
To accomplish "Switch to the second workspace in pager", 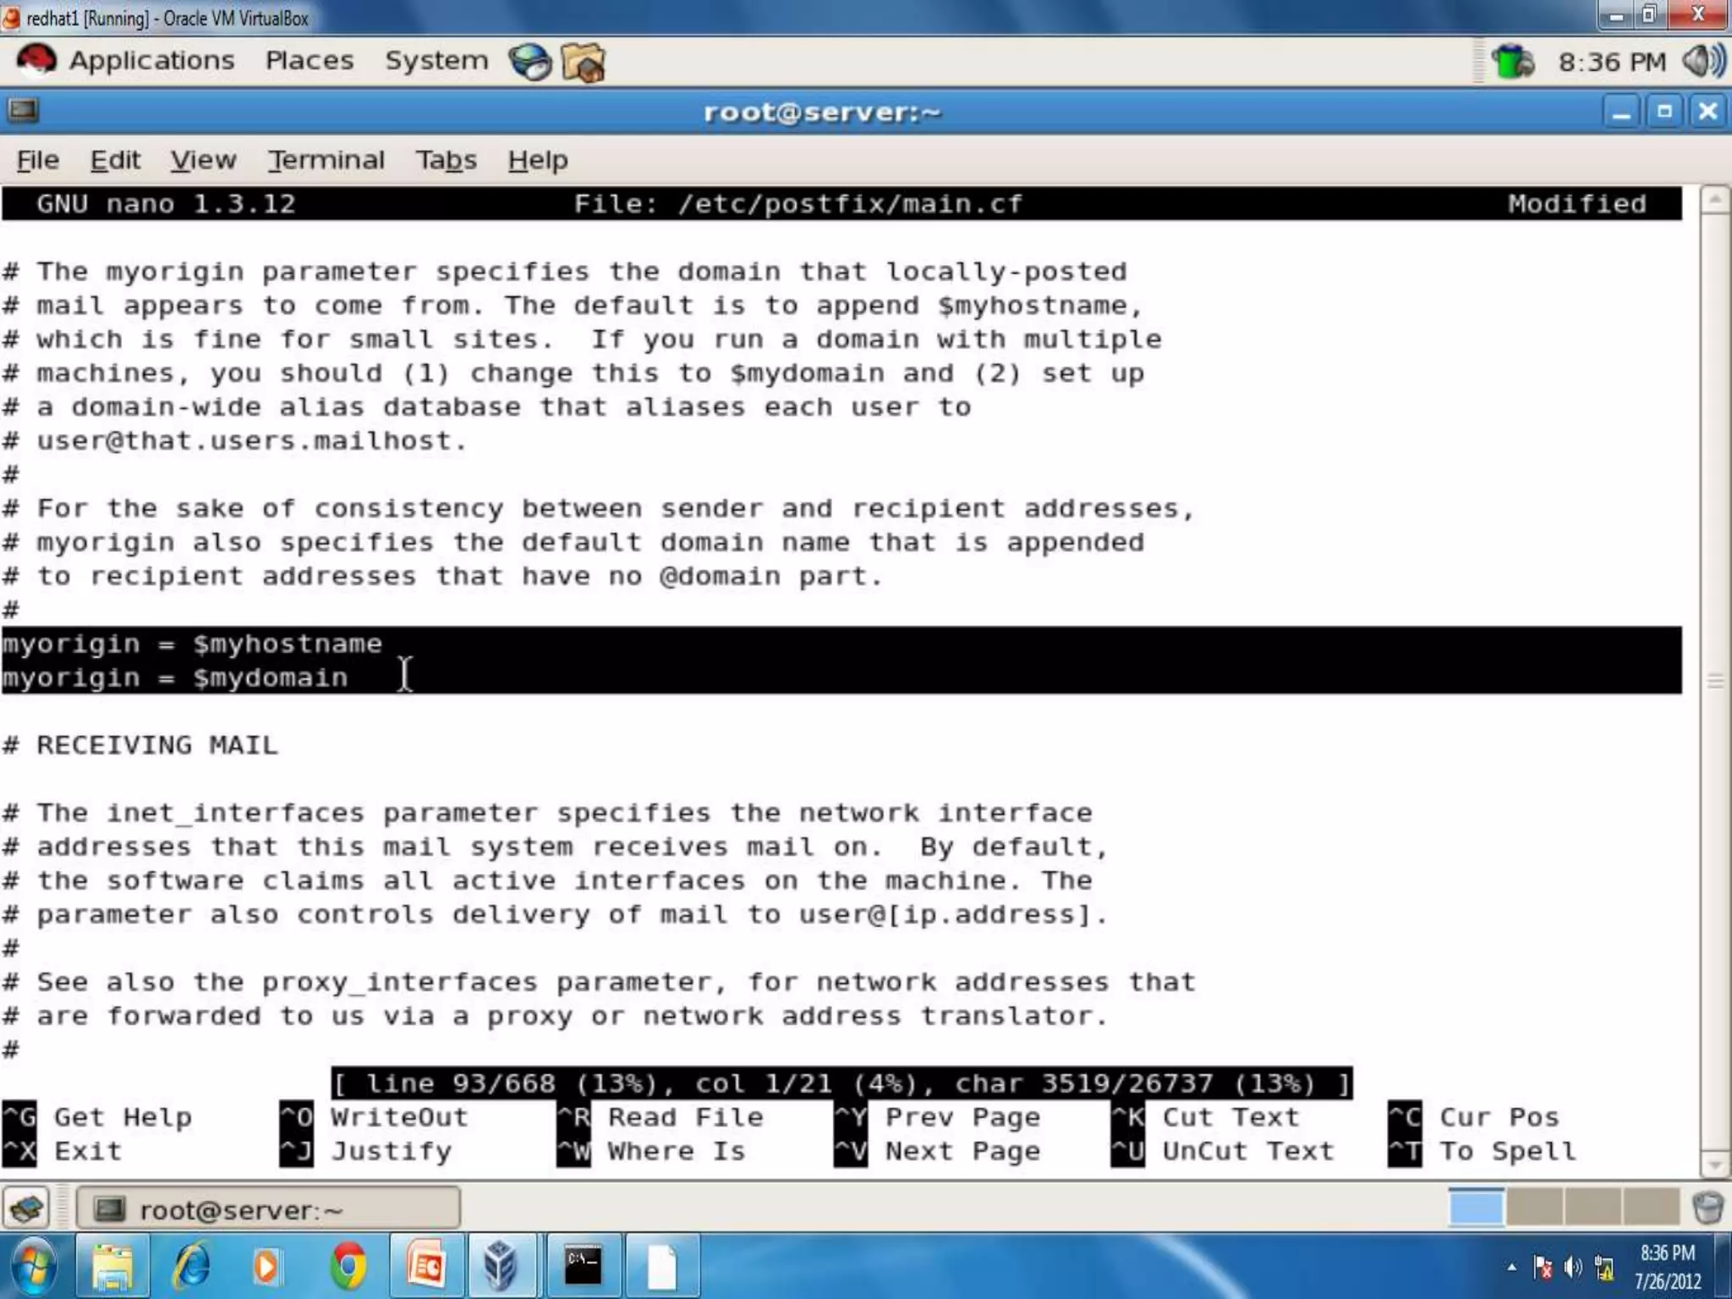I will (1533, 1207).
